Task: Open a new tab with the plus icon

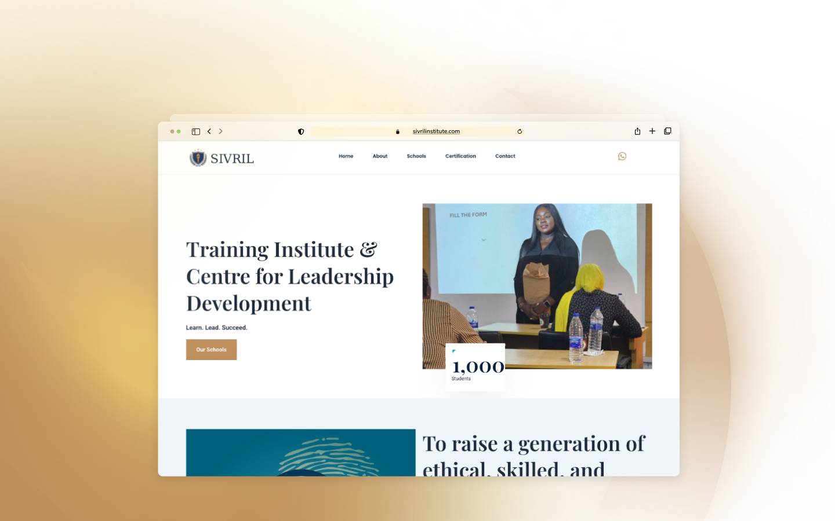Action: [652, 131]
